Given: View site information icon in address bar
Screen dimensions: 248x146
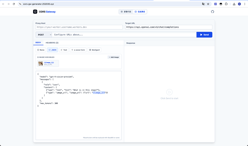Looking at the screenshot, I should tap(20, 4).
